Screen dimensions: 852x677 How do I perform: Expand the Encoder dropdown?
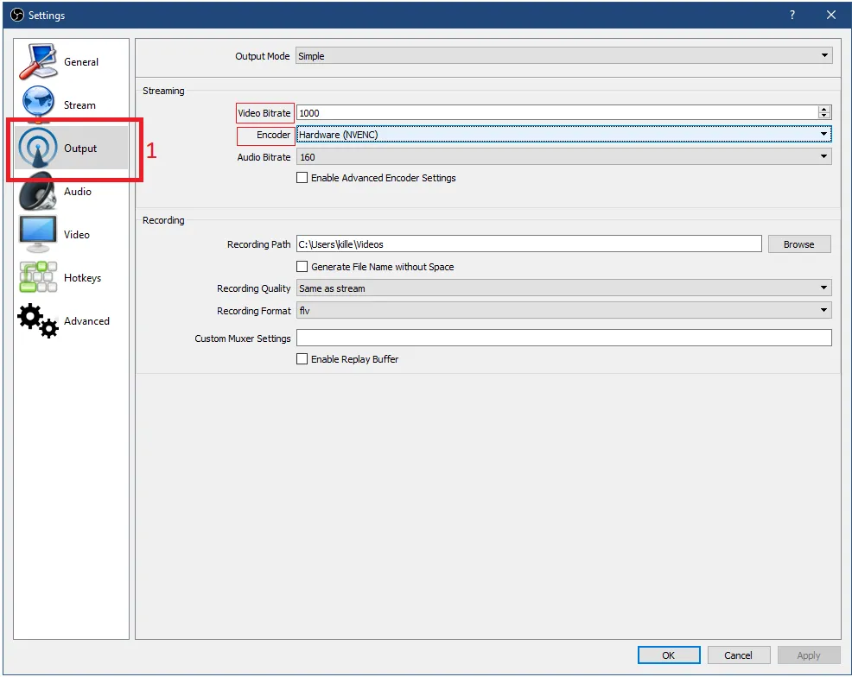[563, 135]
